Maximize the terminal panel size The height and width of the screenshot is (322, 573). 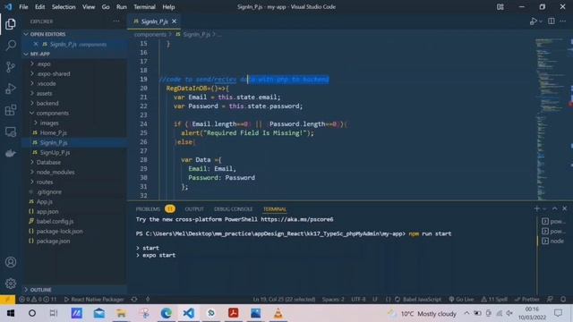tap(555, 208)
